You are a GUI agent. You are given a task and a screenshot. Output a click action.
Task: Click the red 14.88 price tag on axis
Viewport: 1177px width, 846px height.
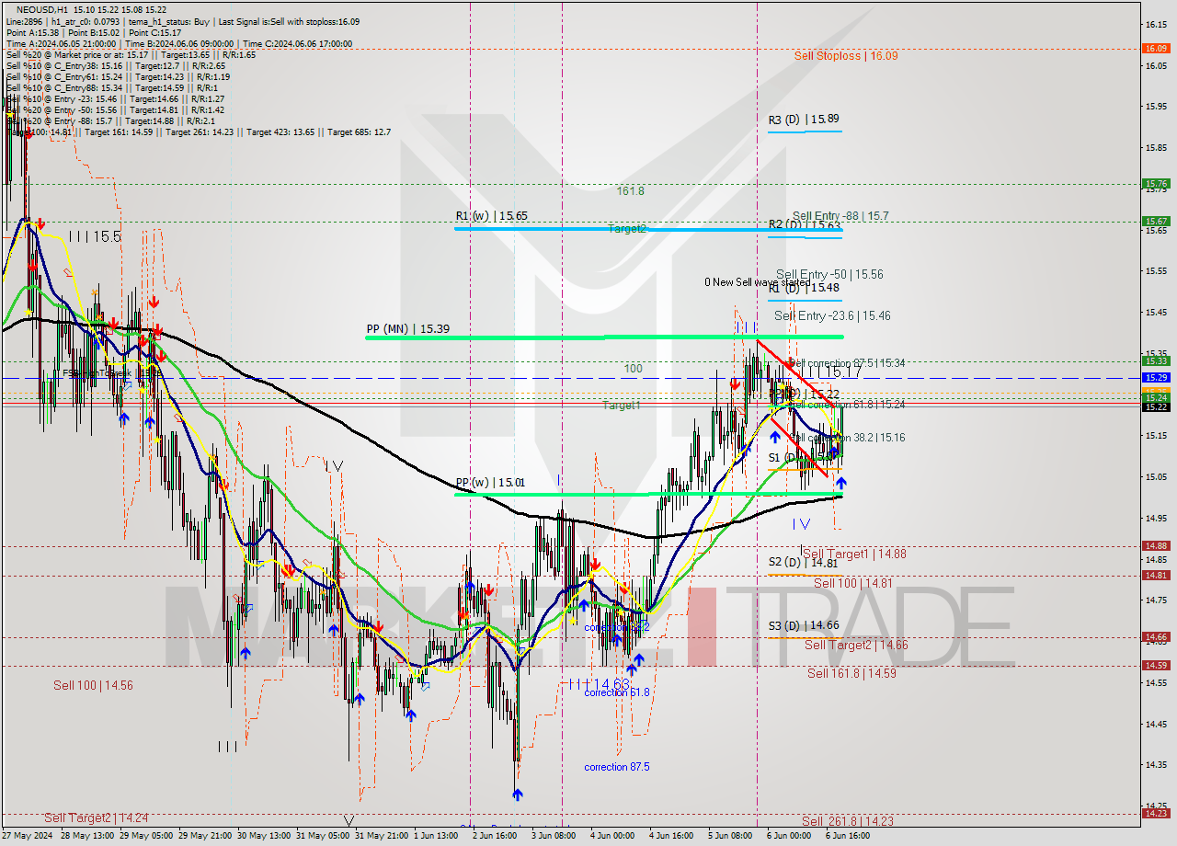pos(1155,545)
